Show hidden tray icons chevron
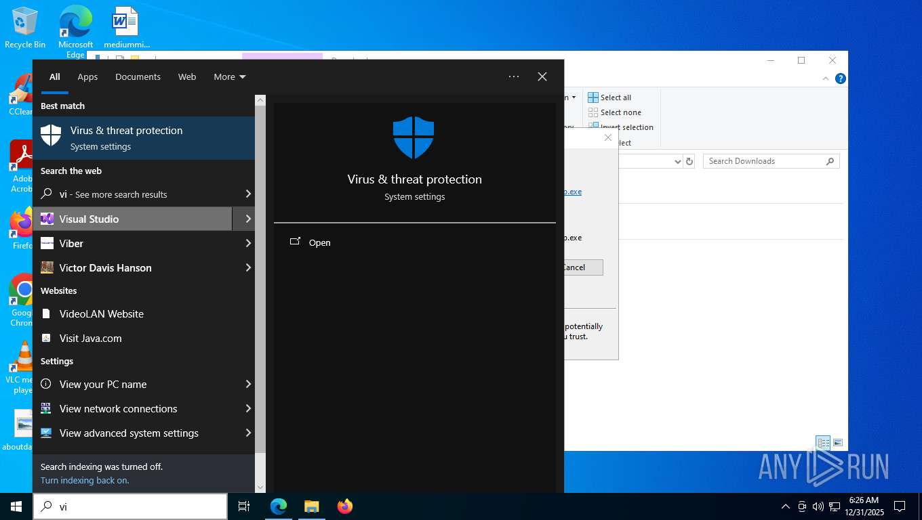 (x=786, y=506)
